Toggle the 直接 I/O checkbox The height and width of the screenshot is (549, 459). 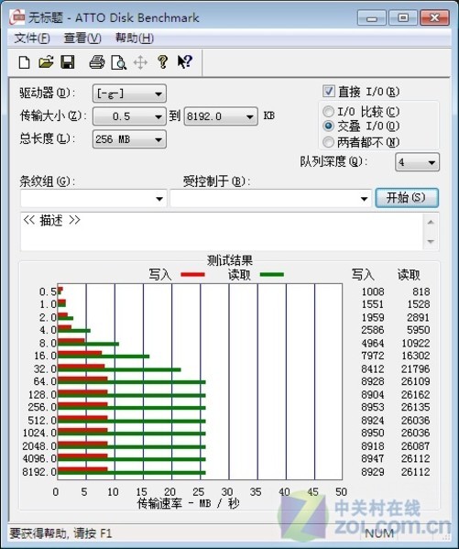click(x=328, y=92)
